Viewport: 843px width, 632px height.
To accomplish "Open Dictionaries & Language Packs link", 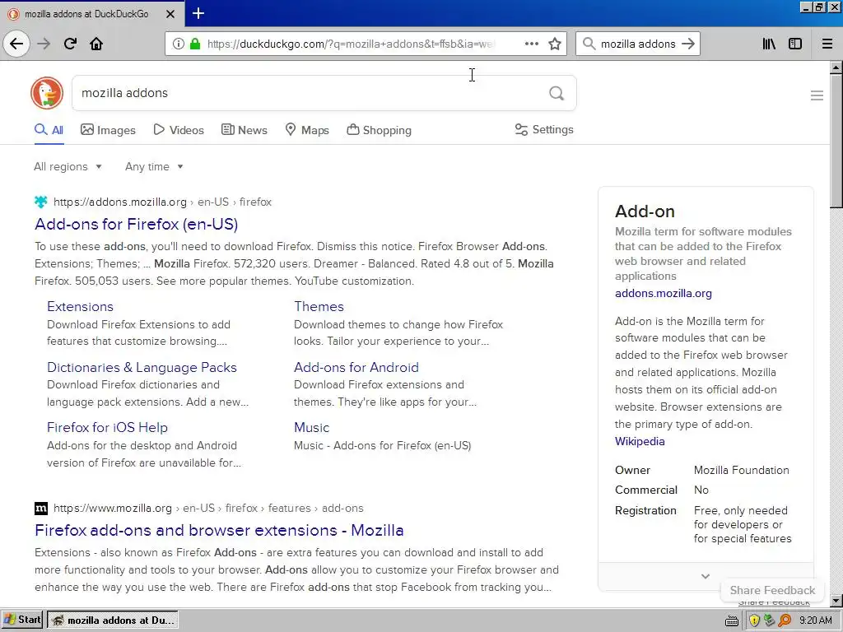I will coord(142,367).
